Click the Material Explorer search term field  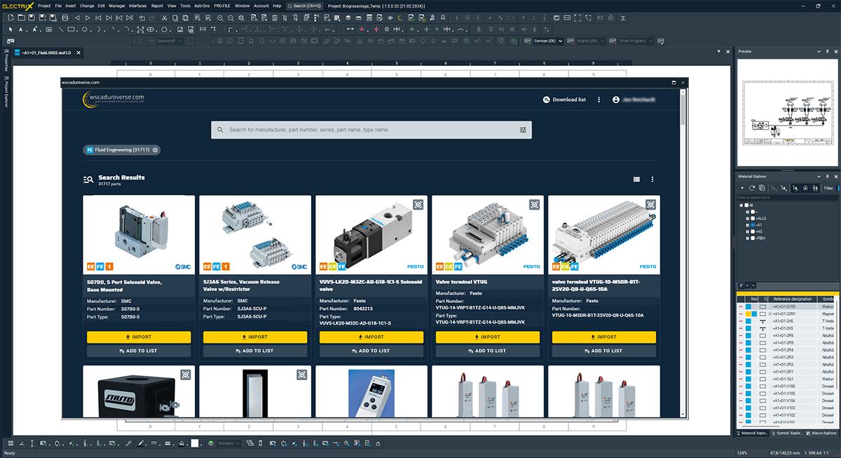tap(786, 197)
